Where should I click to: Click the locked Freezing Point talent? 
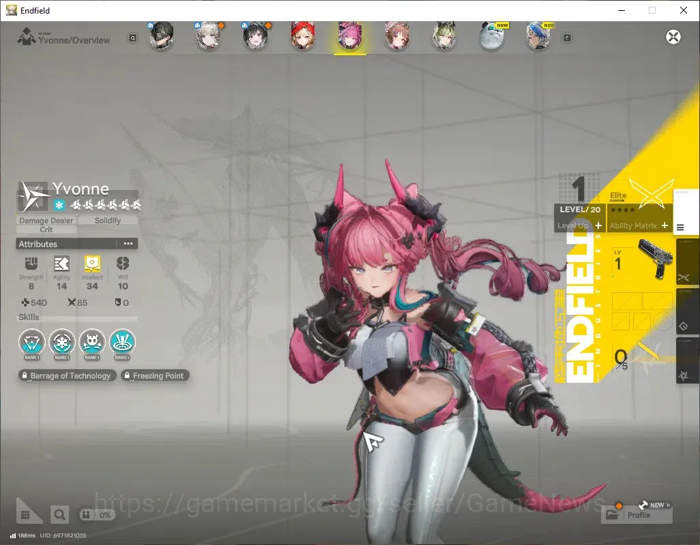point(155,375)
